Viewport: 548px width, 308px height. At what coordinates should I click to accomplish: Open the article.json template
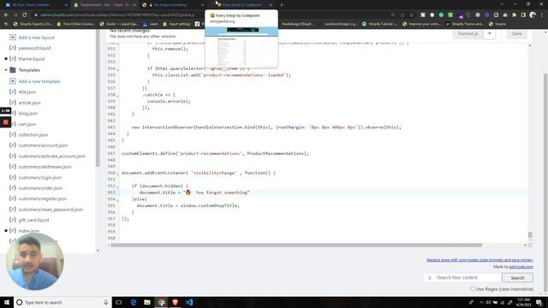[x=29, y=103]
